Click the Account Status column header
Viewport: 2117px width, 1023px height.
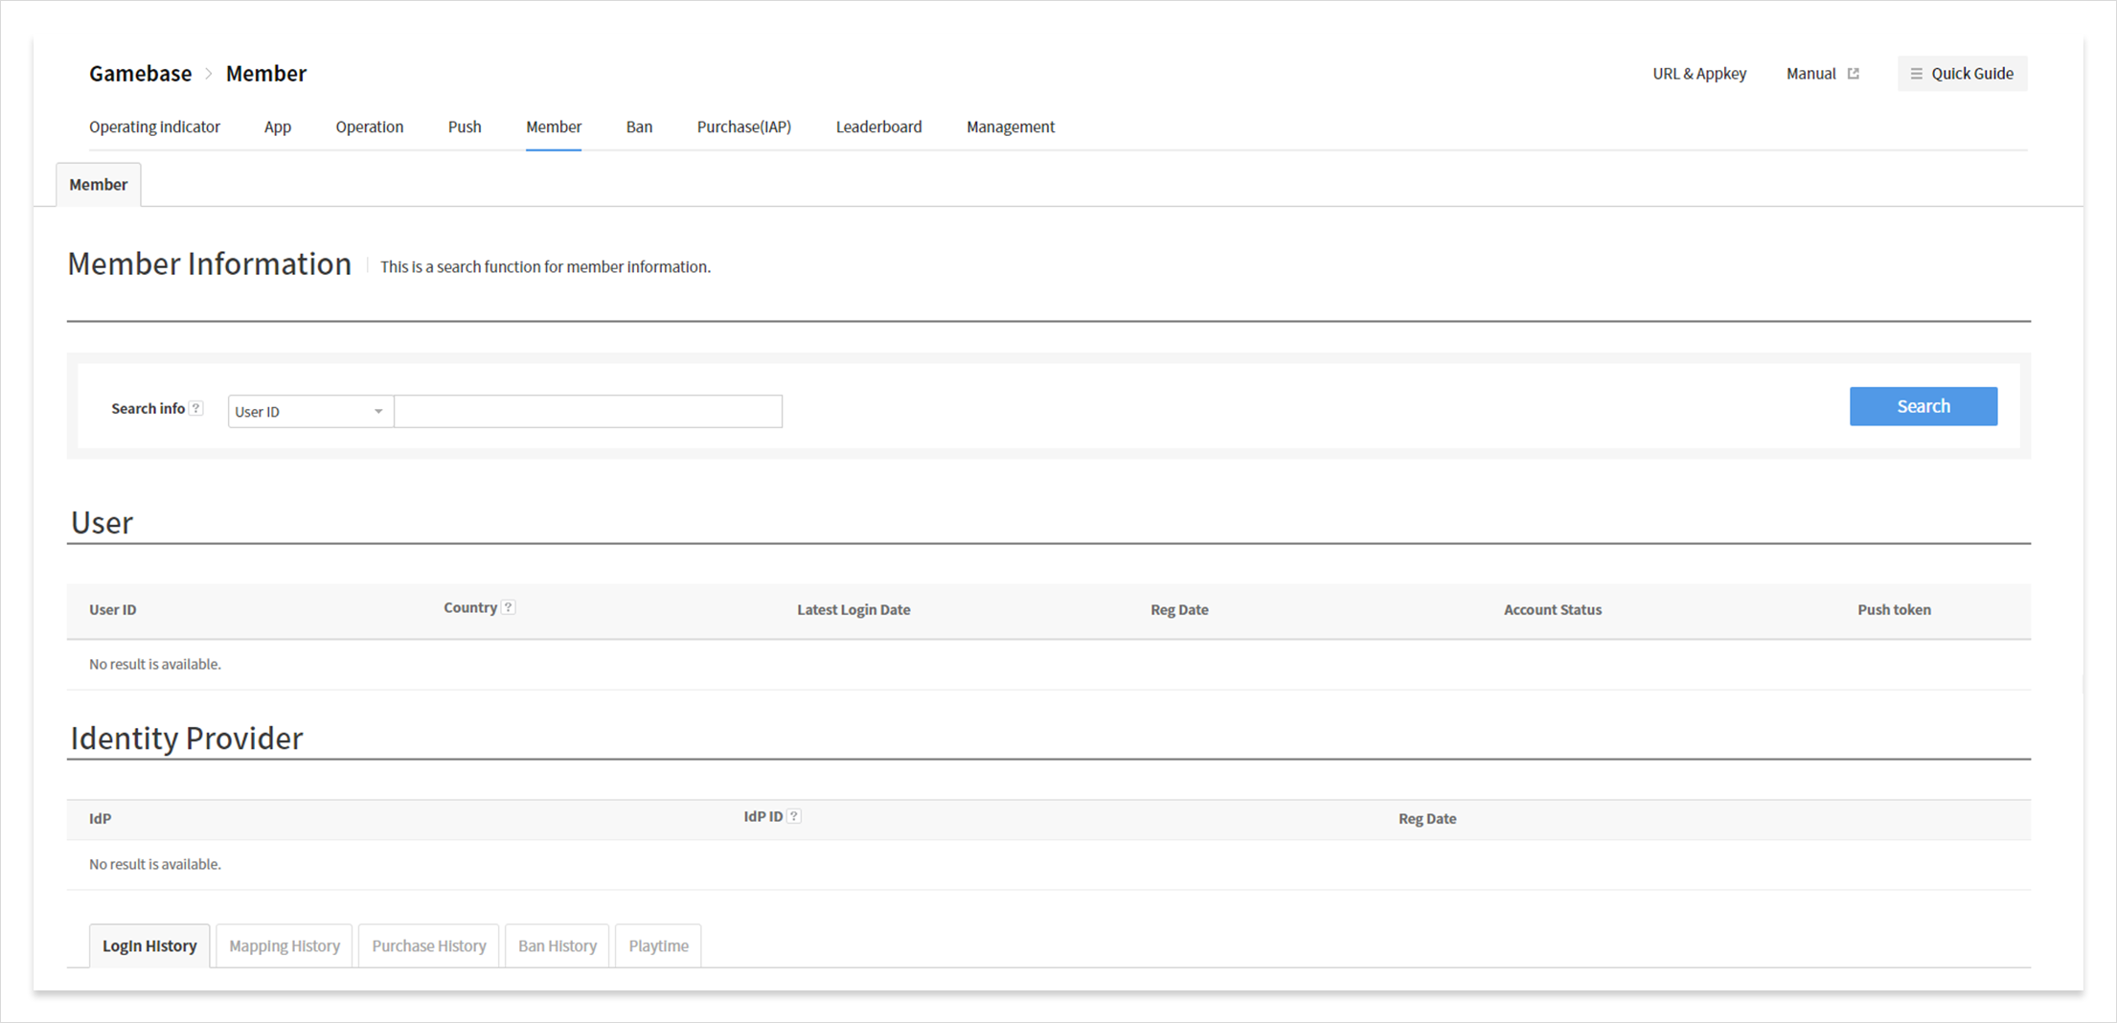(x=1553, y=610)
